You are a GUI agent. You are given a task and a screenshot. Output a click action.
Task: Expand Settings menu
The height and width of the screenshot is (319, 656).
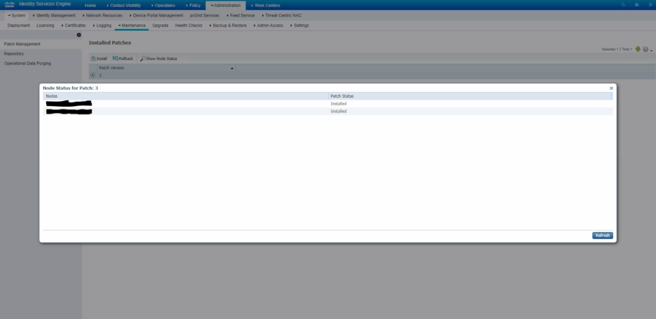click(x=300, y=26)
